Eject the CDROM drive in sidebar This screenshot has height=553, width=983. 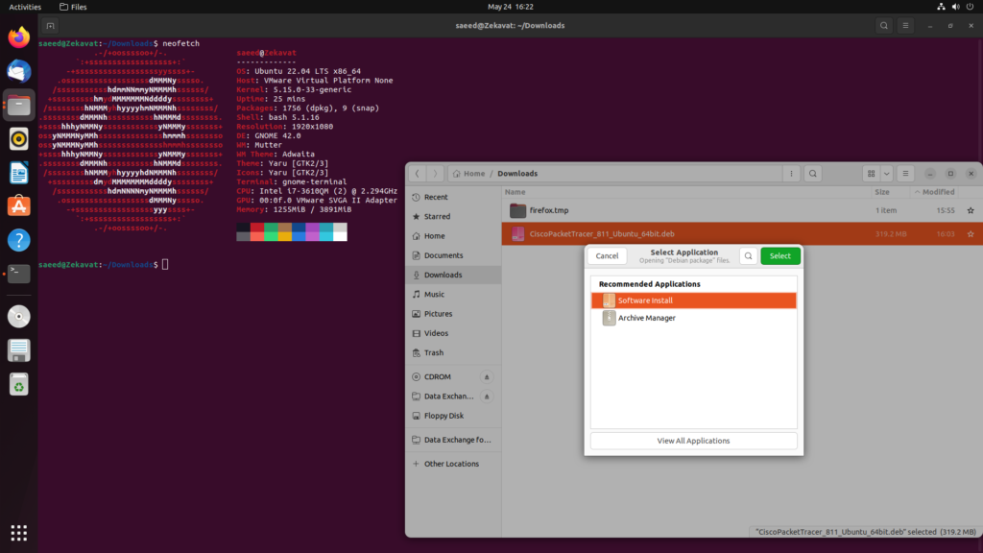(x=487, y=377)
